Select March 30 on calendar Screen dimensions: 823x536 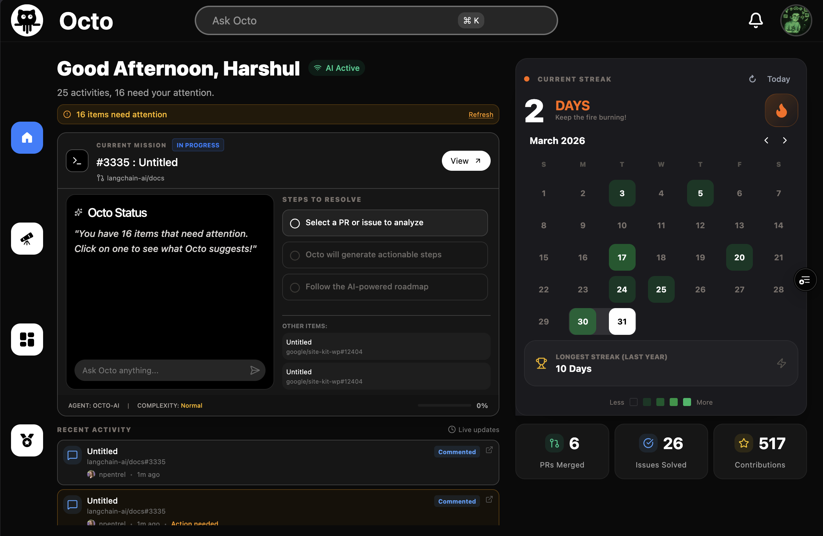tap(583, 322)
